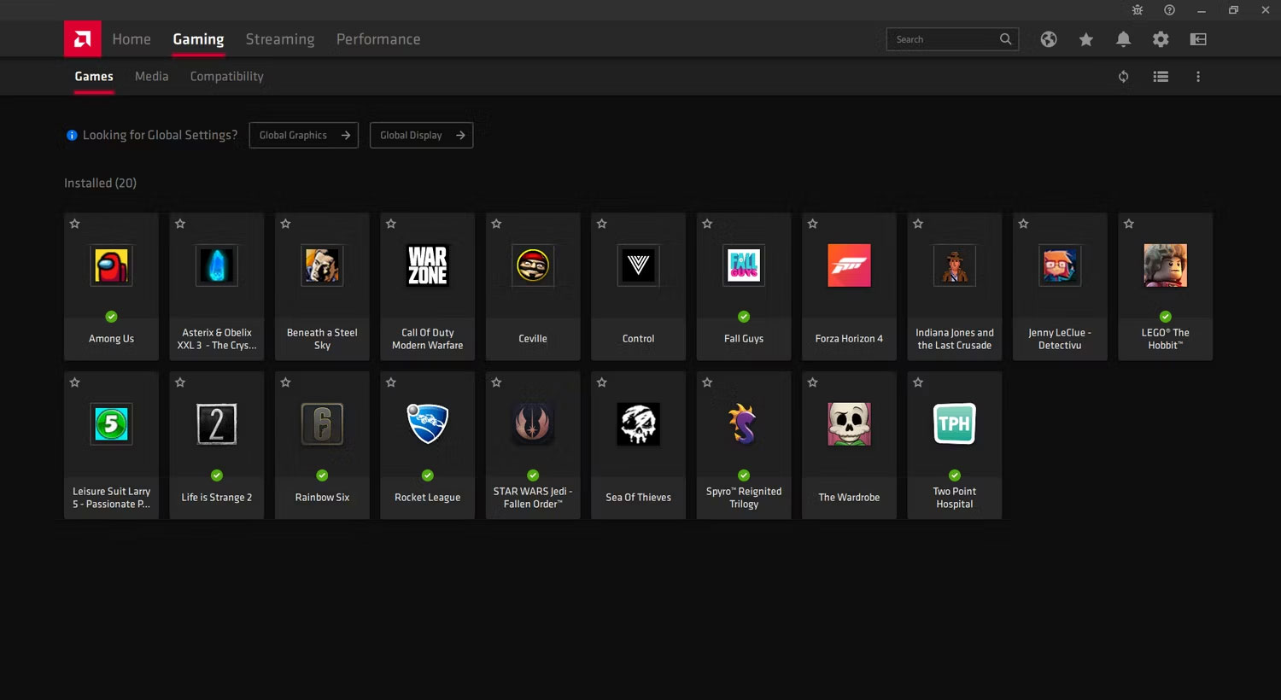
Task: Click the magnifier icon in the search box
Action: click(1005, 39)
